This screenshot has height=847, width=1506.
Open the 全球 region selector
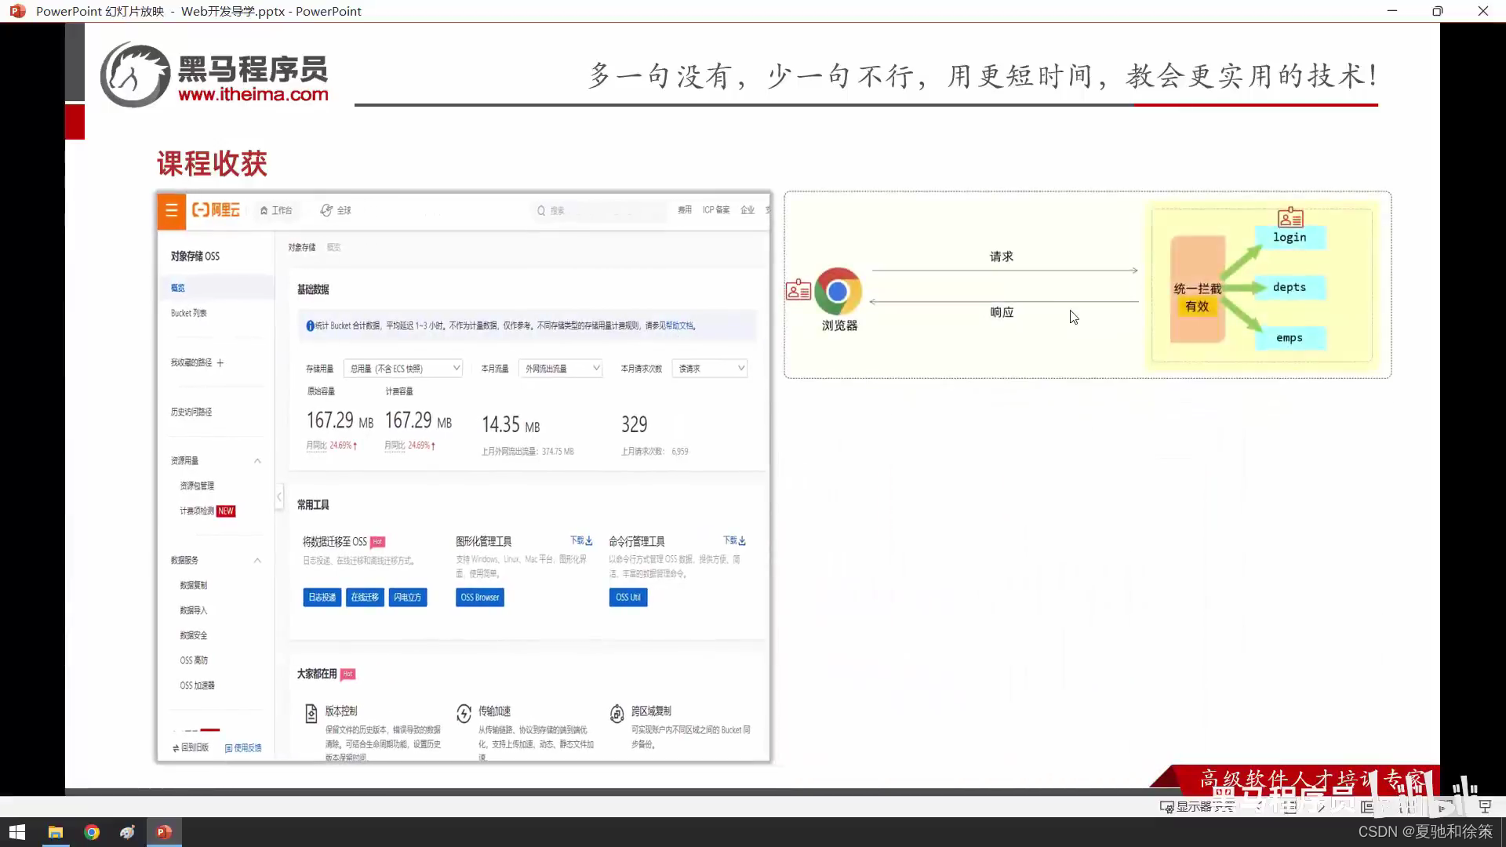[x=336, y=210]
